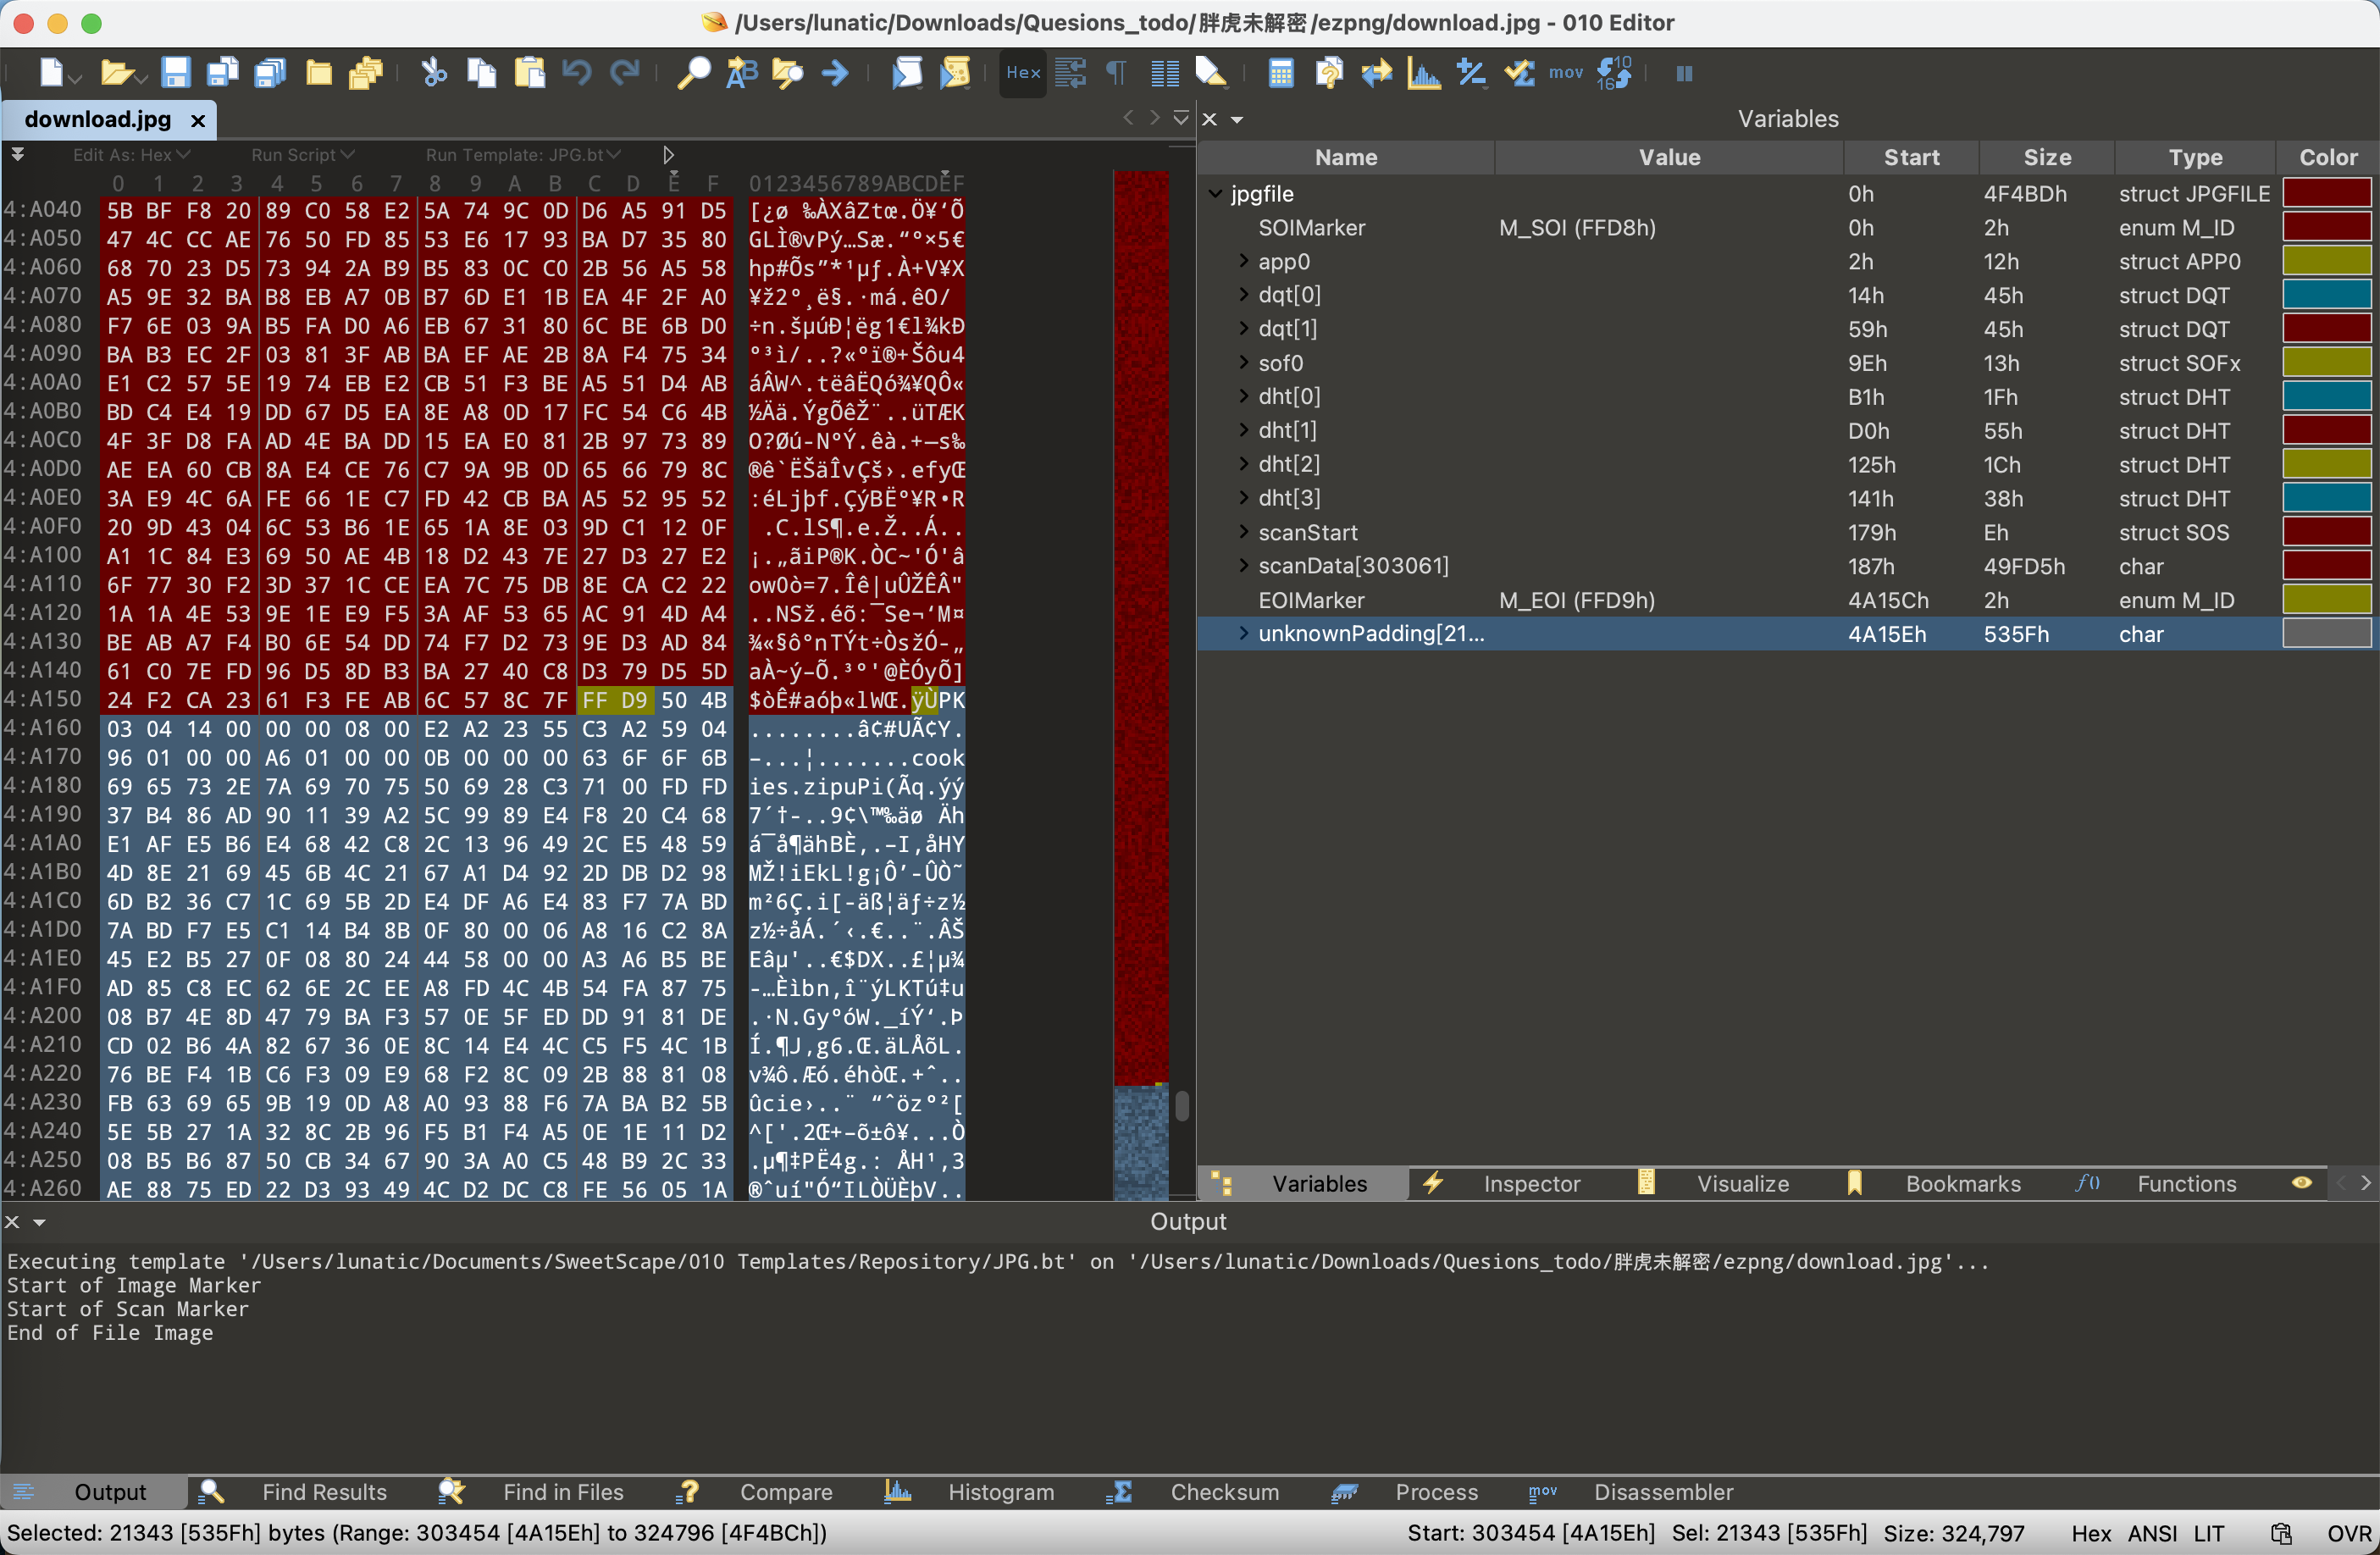
Task: Switch to the Functions tab
Action: click(x=2186, y=1184)
